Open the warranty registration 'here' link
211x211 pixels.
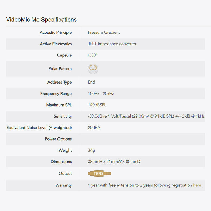[x=197, y=185]
